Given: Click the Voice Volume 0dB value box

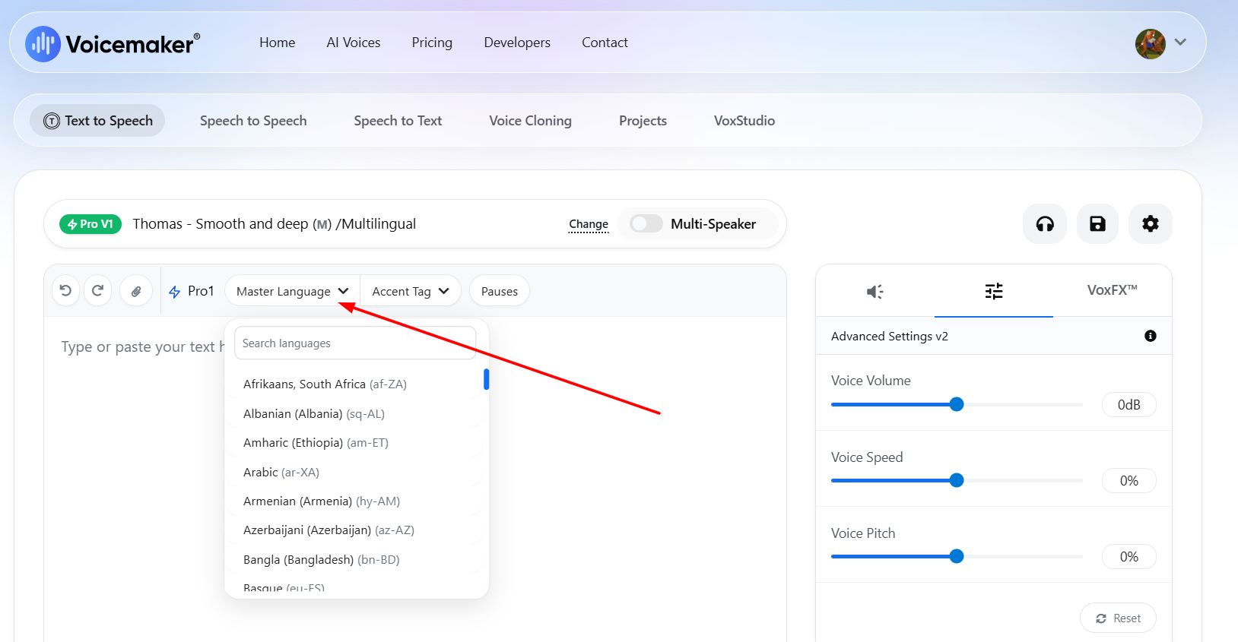Looking at the screenshot, I should point(1129,405).
